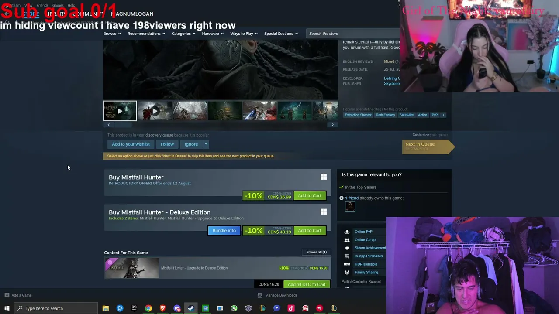Click the screenshot strip scrollbar handle
Viewport: 559px width, 314px height.
[x=122, y=125]
